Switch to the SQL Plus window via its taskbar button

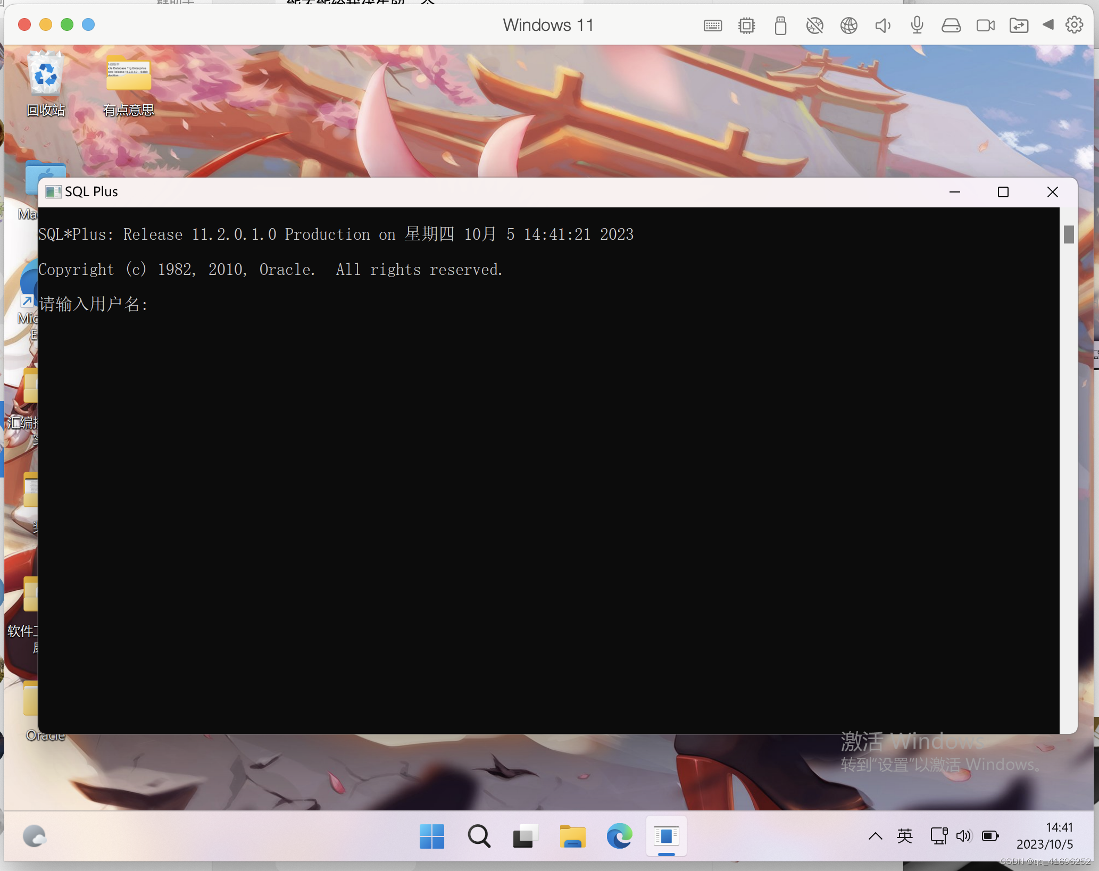[666, 836]
